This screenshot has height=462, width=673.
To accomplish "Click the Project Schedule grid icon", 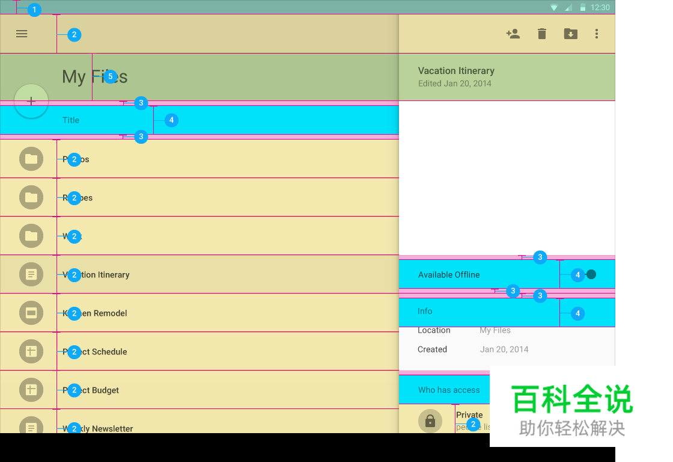I will click(x=30, y=351).
